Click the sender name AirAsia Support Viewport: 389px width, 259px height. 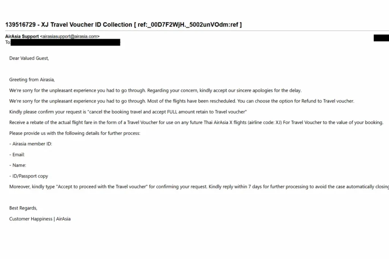click(x=22, y=36)
